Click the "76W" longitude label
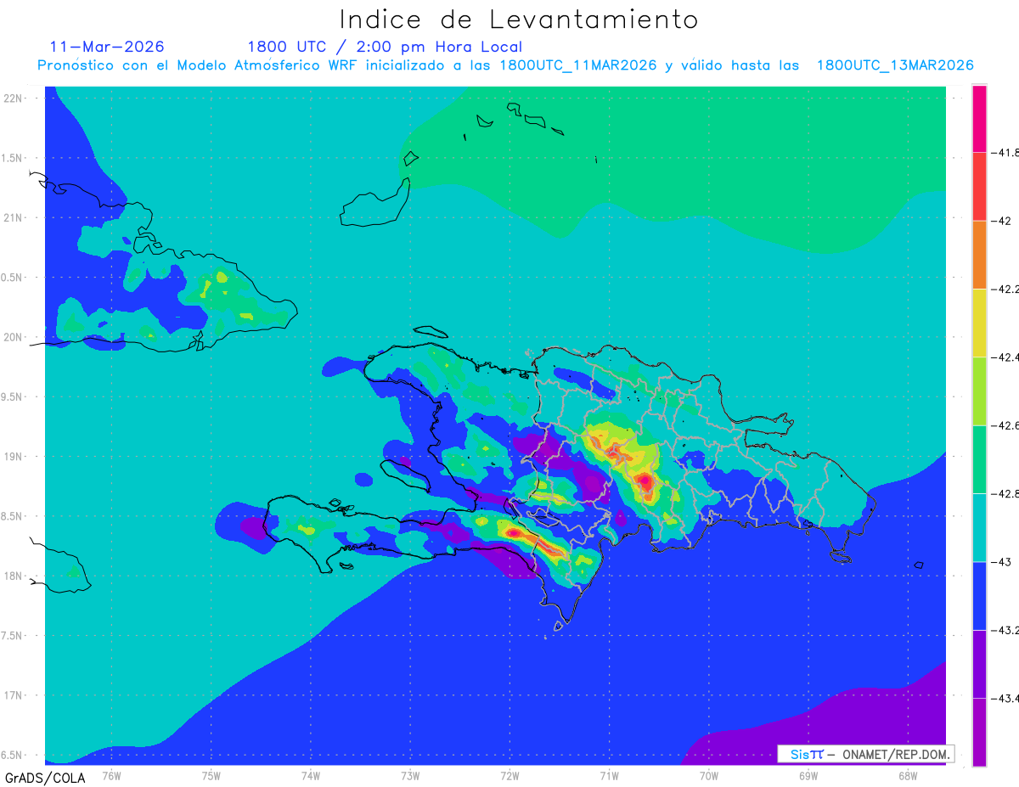This screenshot has height=787, width=1019. pos(111,775)
